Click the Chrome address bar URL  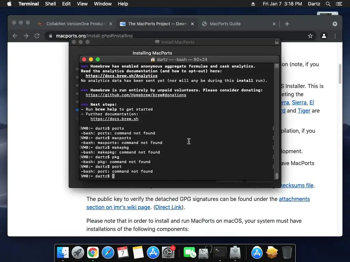pyautogui.click(x=94, y=36)
